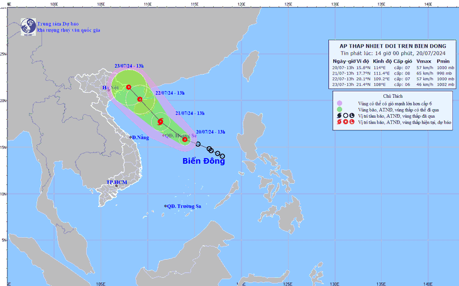This screenshot has height=286, width=459.
Task: Click the '998 mb' pressure cell
Action: point(445,73)
